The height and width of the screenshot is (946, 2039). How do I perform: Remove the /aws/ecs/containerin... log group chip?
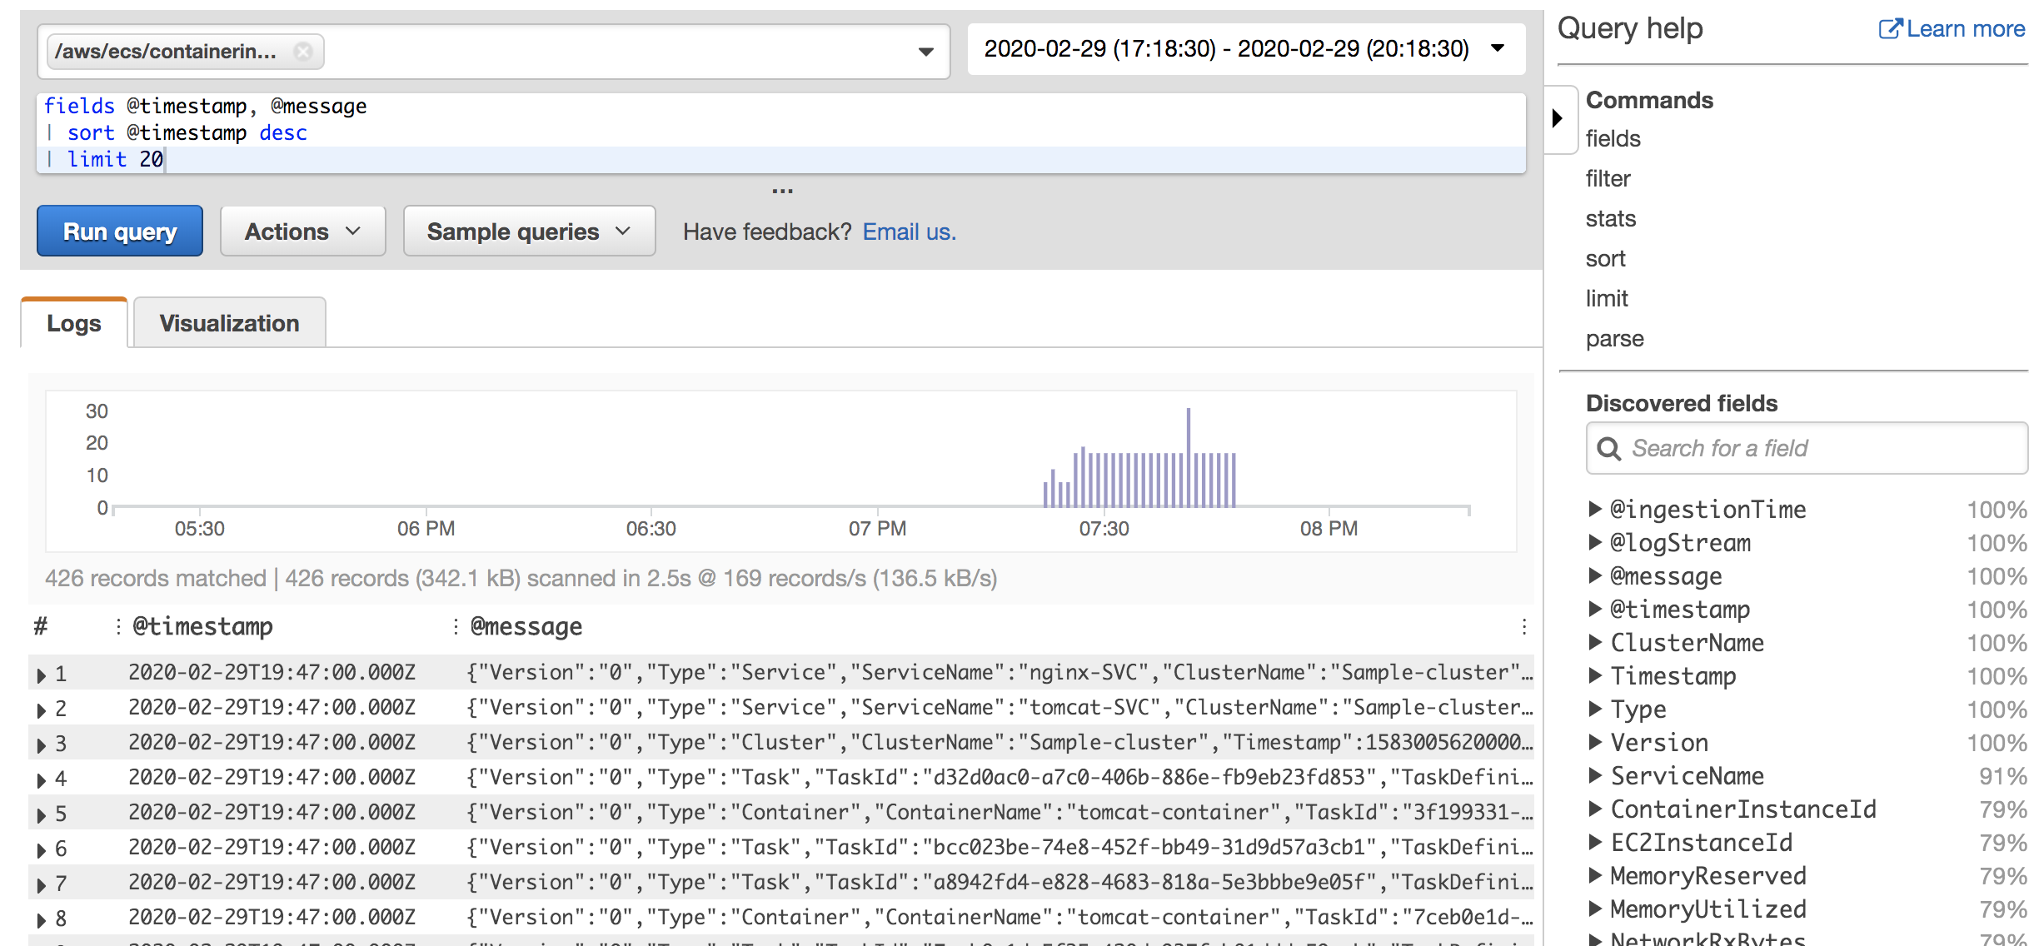click(x=303, y=52)
